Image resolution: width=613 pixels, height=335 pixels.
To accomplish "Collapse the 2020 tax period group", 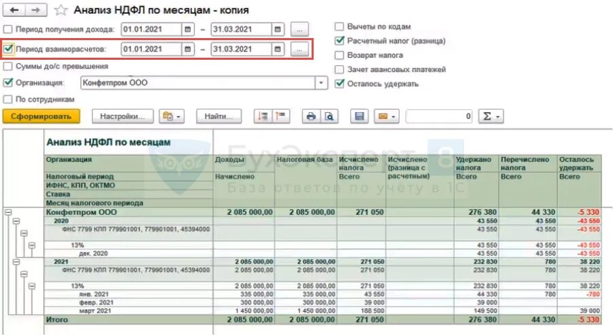I will pos(16,221).
